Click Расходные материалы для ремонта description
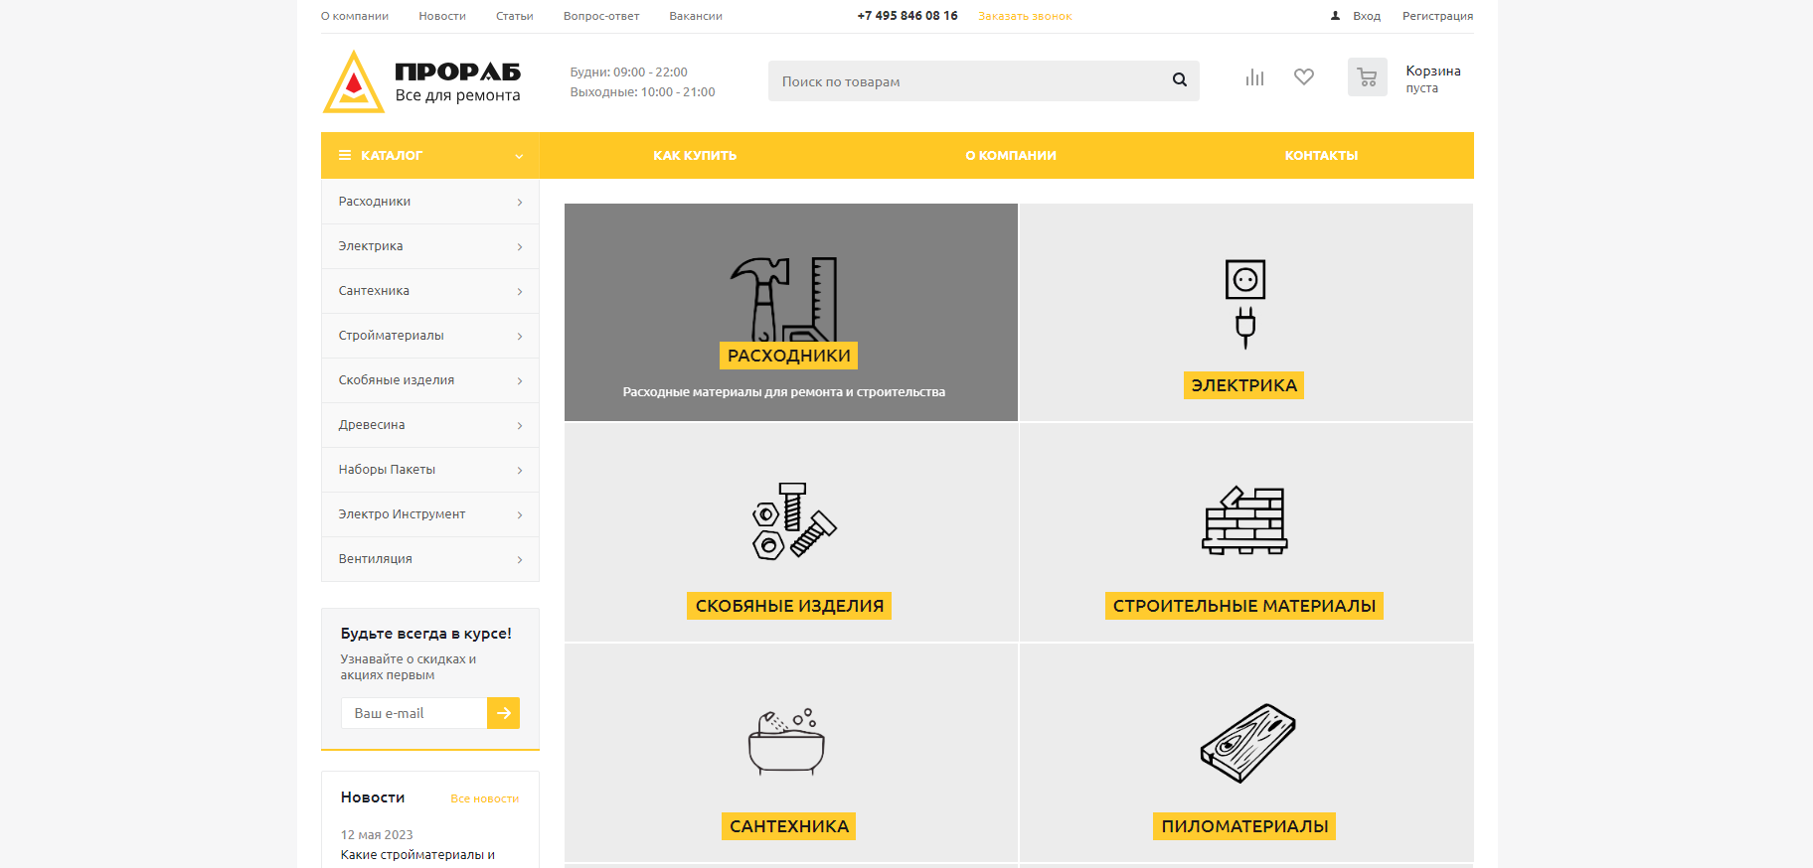 tap(784, 392)
